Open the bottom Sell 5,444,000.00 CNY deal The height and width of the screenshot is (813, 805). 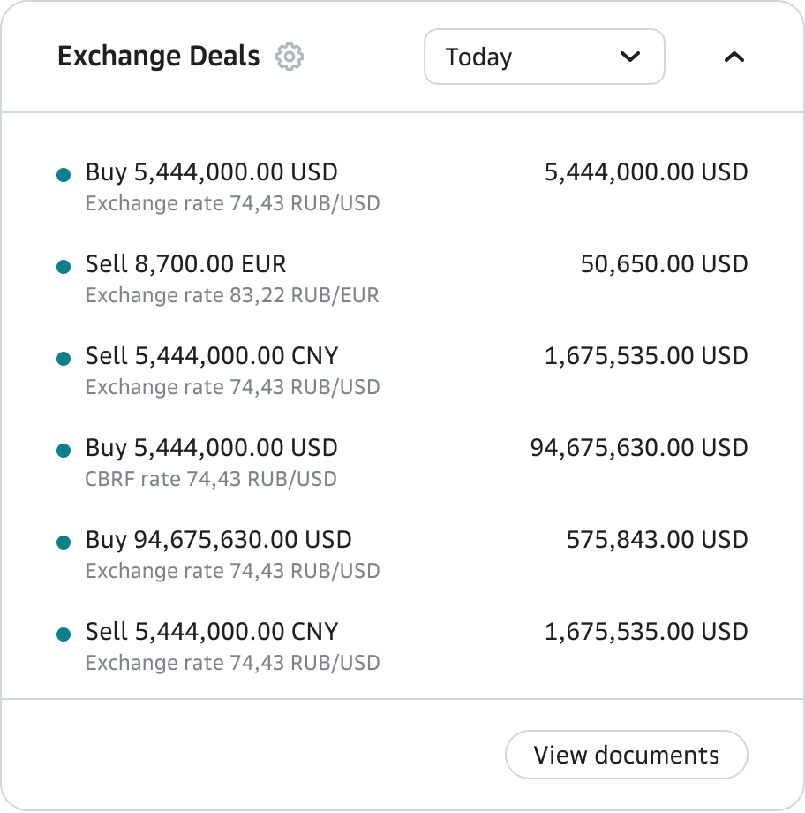click(x=212, y=632)
